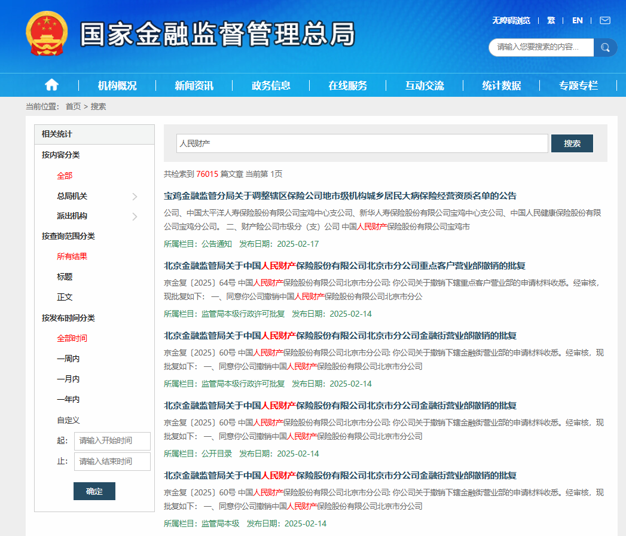Click the 首页 breadcrumb link

73,106
